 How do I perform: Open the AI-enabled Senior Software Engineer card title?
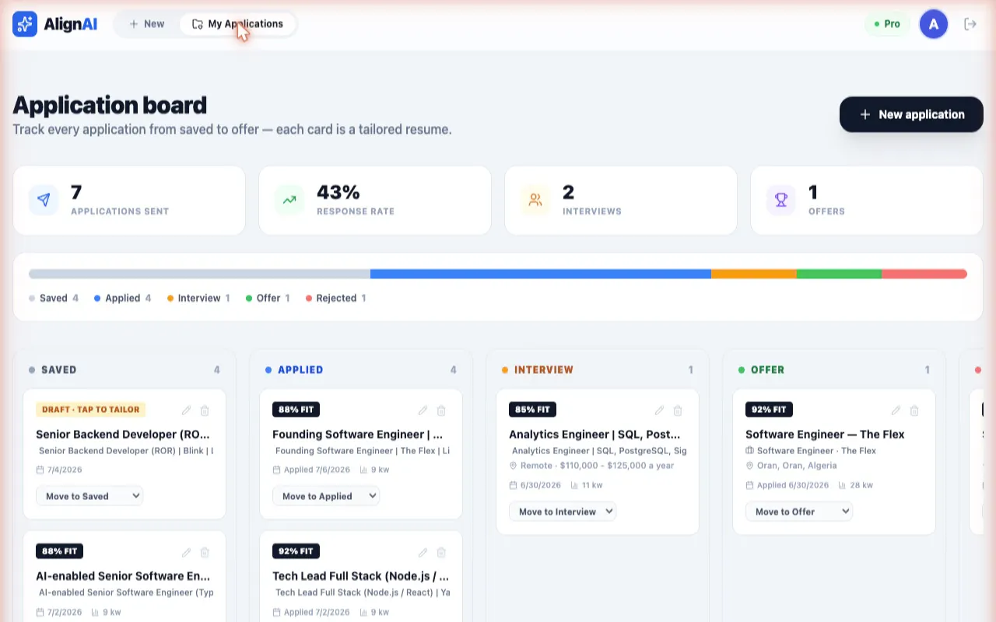tap(123, 576)
